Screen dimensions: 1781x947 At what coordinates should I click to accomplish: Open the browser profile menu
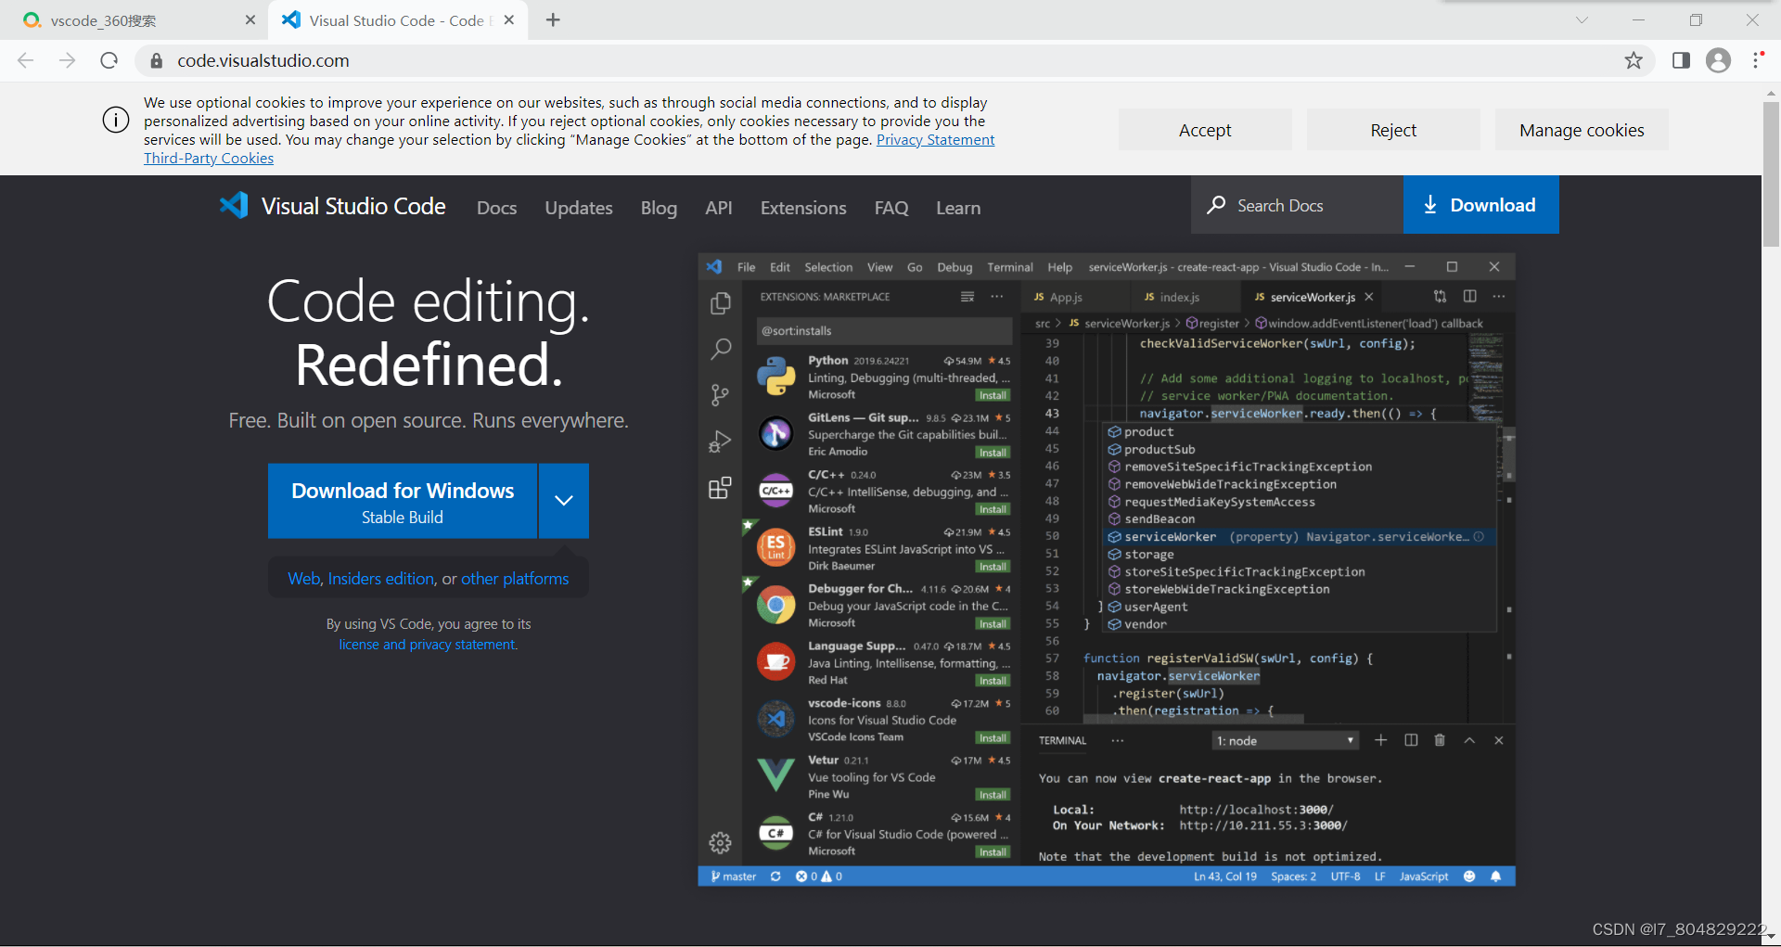[x=1719, y=60]
